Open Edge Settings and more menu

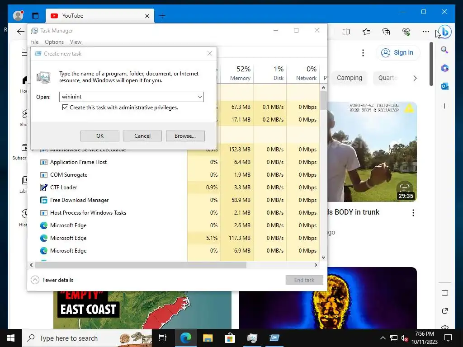point(425,32)
